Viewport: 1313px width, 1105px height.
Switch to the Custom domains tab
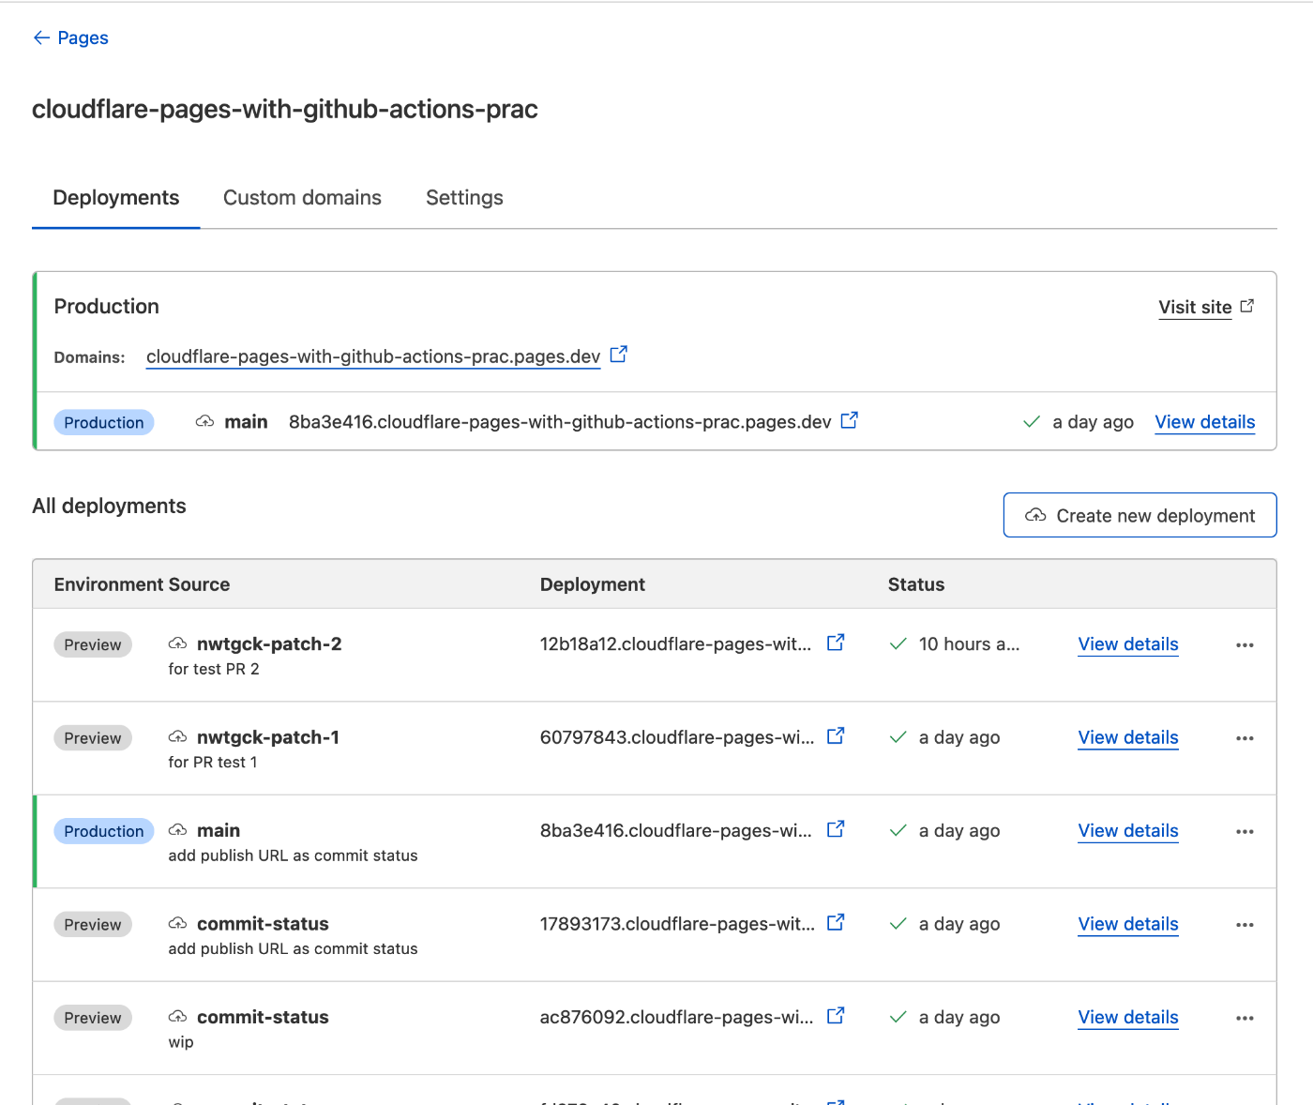(x=302, y=198)
